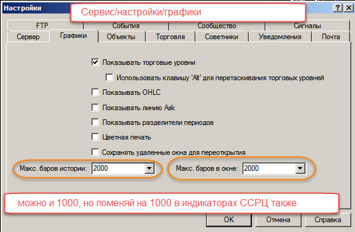Open the Сервер tab
355x232 pixels.
coord(28,37)
